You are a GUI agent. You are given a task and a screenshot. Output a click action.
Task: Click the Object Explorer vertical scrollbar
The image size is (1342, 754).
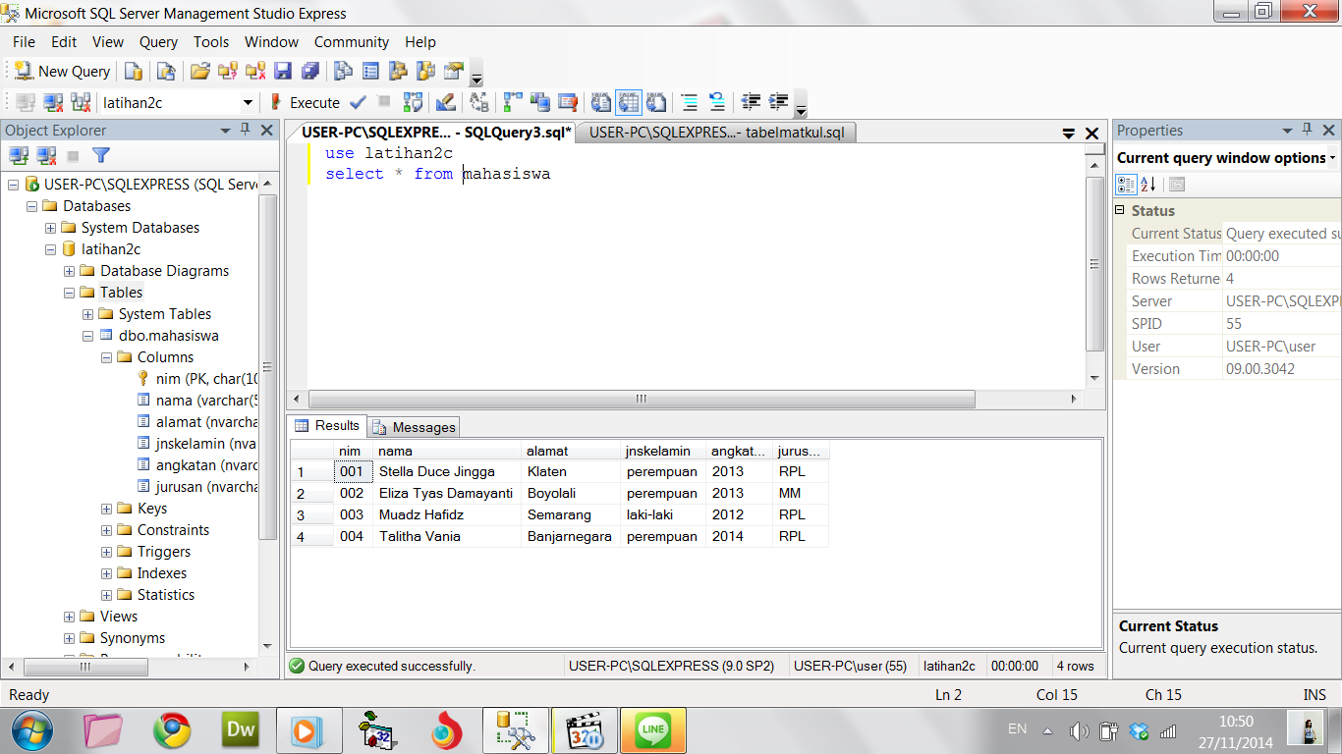click(x=266, y=367)
